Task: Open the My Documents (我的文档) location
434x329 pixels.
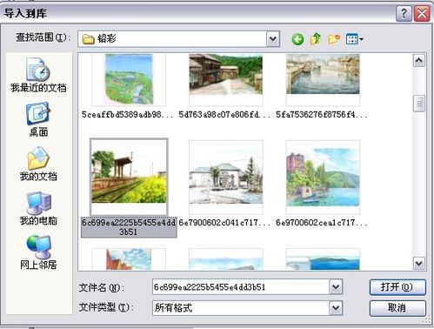Action: [38, 164]
